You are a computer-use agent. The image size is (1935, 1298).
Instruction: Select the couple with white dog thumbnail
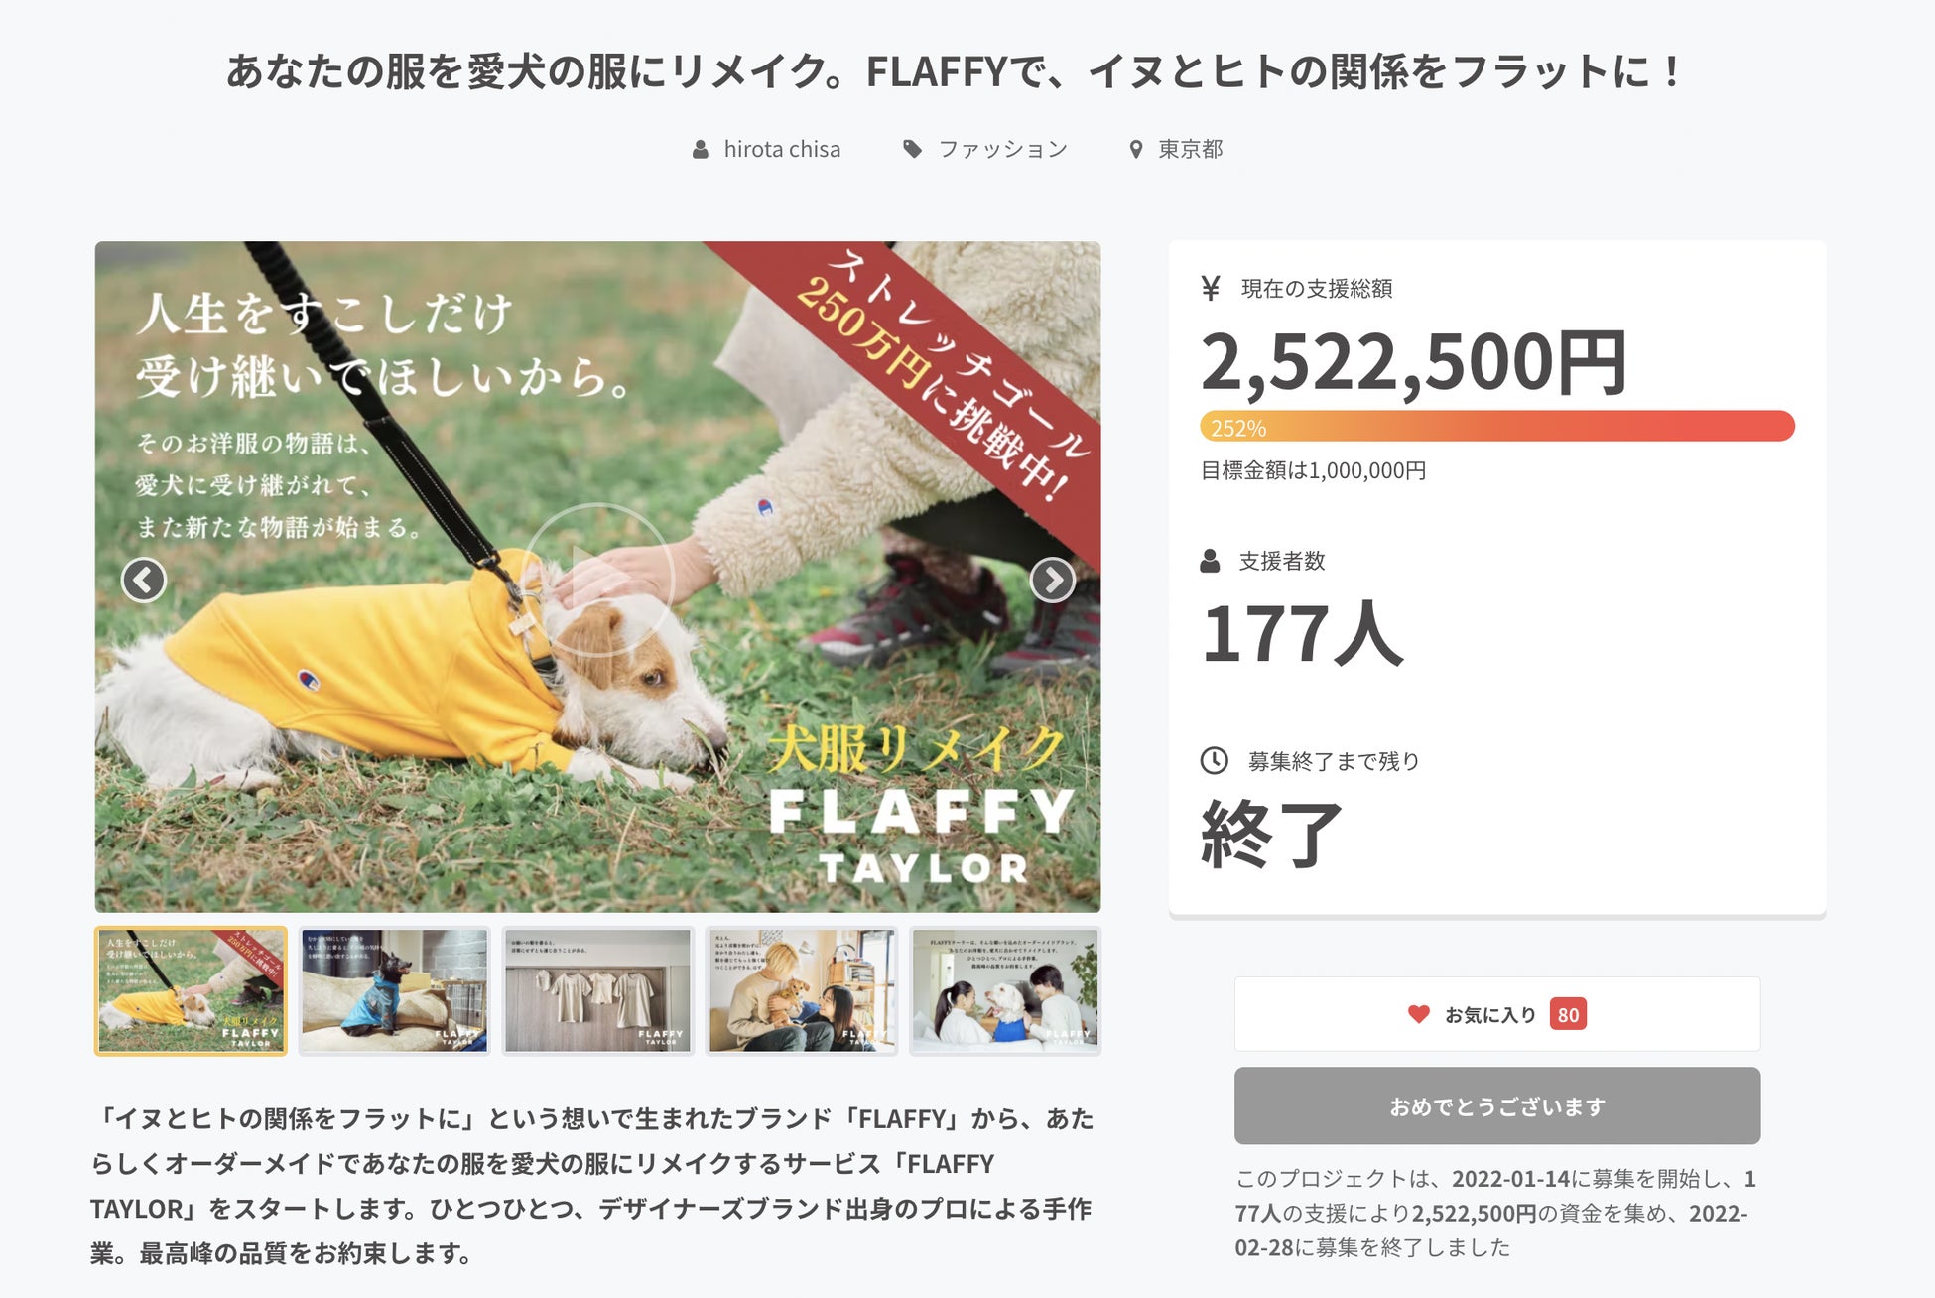pyautogui.click(x=1004, y=990)
